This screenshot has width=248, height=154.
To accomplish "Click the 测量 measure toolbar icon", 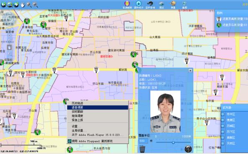I will pyautogui.click(x=173, y=5).
